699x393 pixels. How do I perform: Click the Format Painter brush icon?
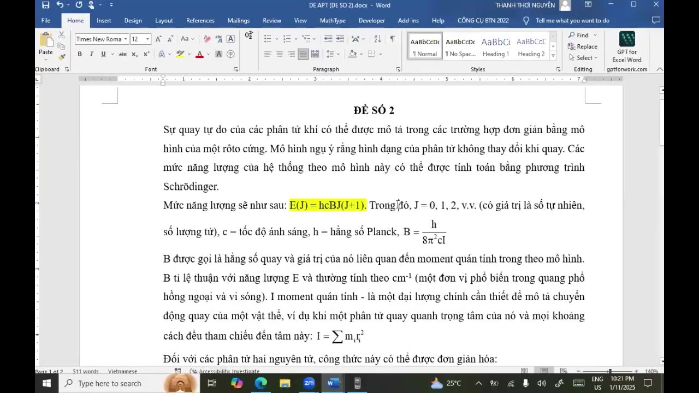pyautogui.click(x=62, y=56)
